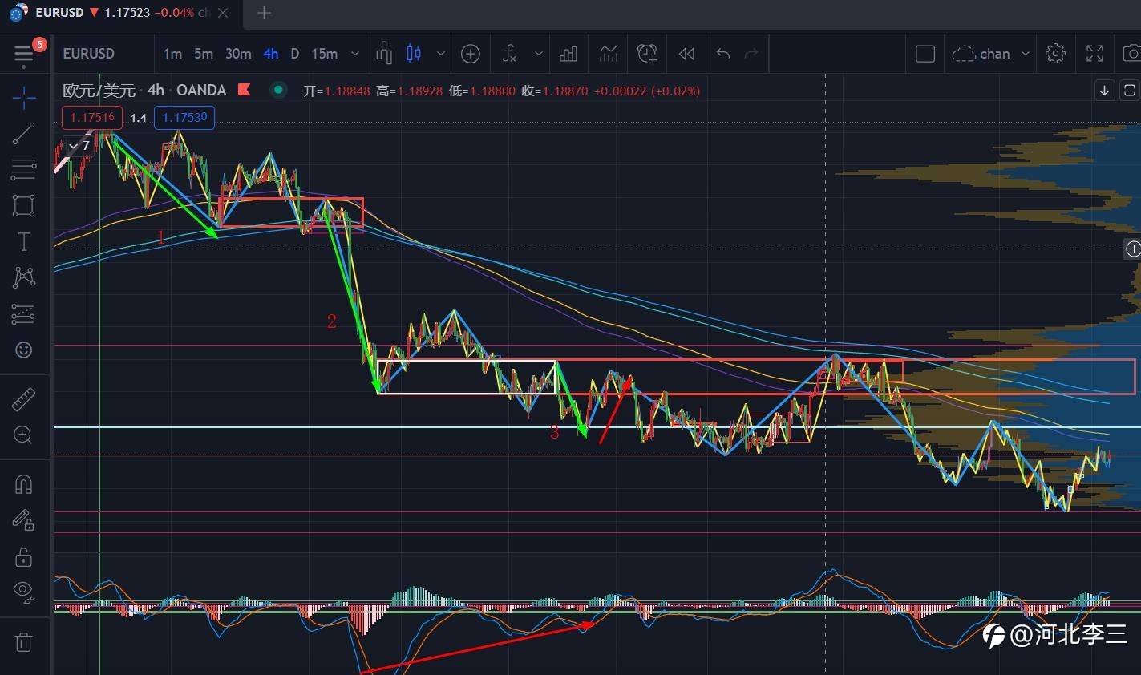Click the 低=1.18800 low value

point(482,91)
